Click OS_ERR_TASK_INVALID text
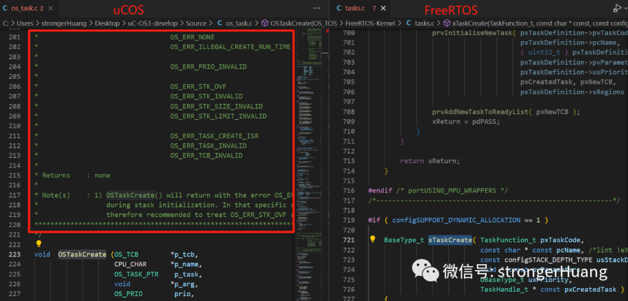This screenshot has width=628, height=301. (x=208, y=146)
